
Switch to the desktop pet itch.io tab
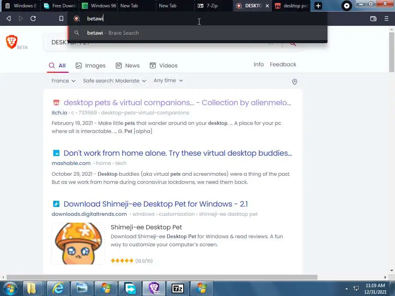coord(291,6)
